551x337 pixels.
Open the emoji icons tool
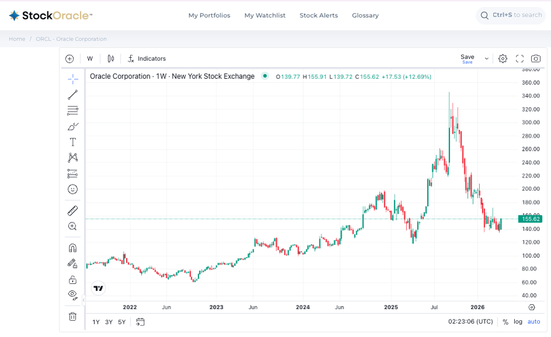72,189
